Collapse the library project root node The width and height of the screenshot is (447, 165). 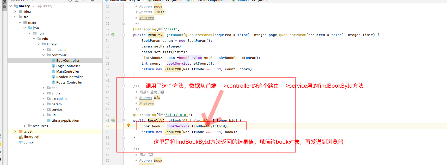[10, 6]
